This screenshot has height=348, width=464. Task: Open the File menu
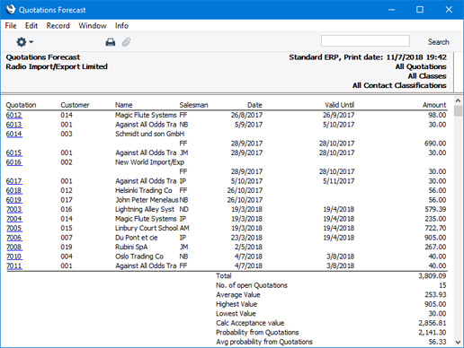point(11,26)
